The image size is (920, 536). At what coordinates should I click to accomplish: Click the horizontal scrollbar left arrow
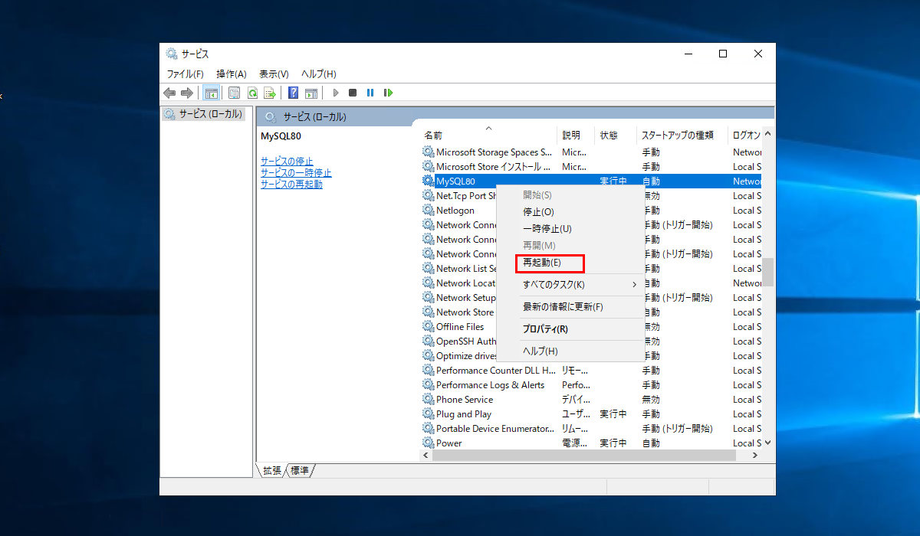(427, 455)
